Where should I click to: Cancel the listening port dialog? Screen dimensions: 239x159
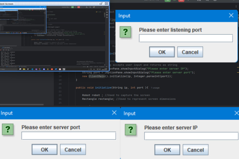click(190, 52)
